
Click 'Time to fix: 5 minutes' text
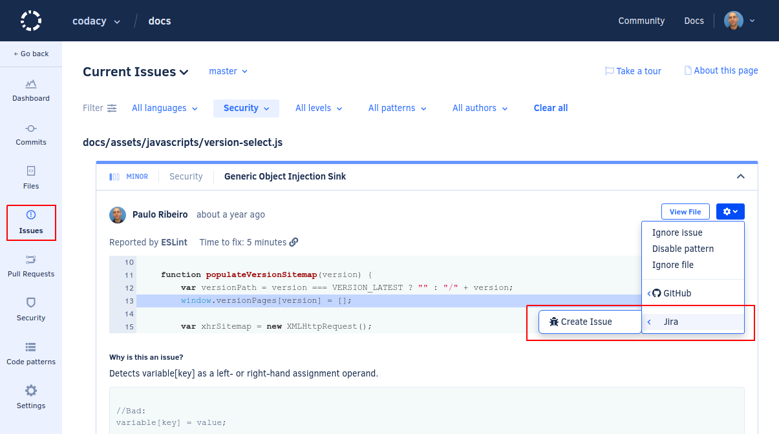tap(243, 242)
